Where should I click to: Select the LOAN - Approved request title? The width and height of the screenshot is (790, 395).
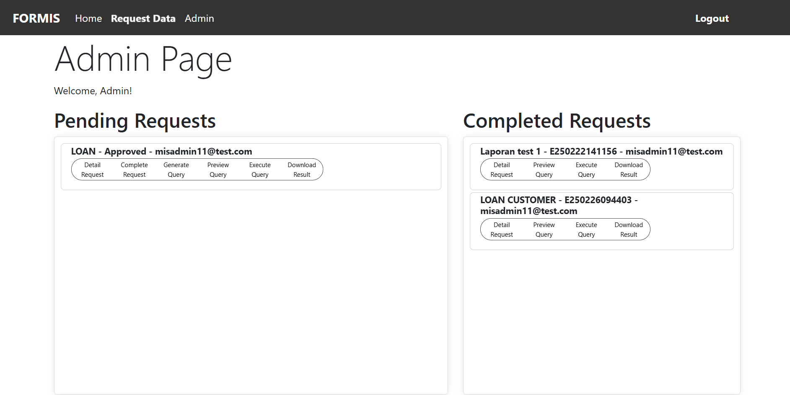(x=161, y=151)
